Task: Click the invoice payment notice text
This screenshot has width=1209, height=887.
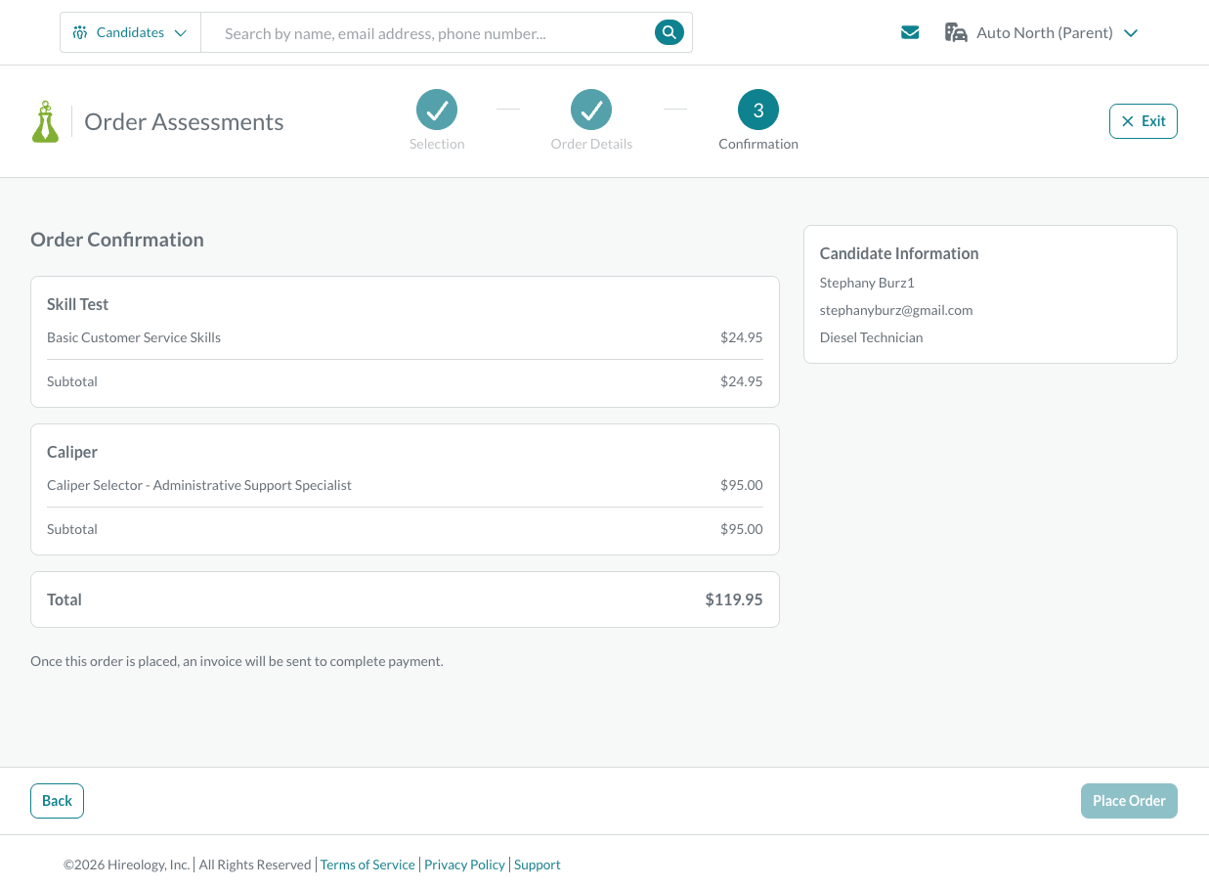Action: coord(237,661)
